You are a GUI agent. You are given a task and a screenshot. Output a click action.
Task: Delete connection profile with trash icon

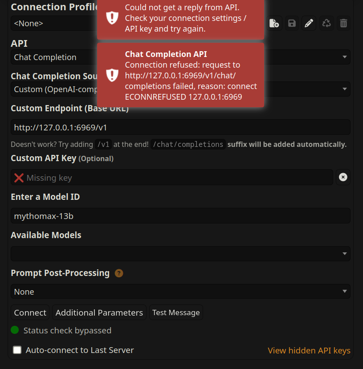tap(343, 24)
